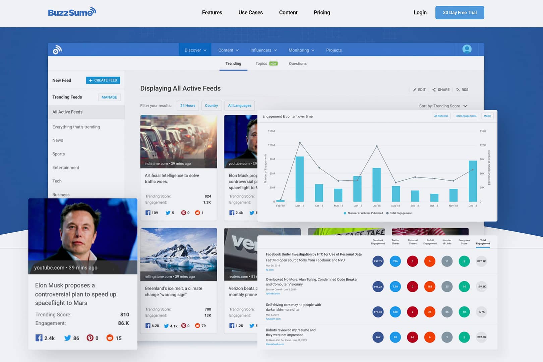Click the 7.9K Twitter shares circle
The width and height of the screenshot is (543, 362).
(x=395, y=287)
